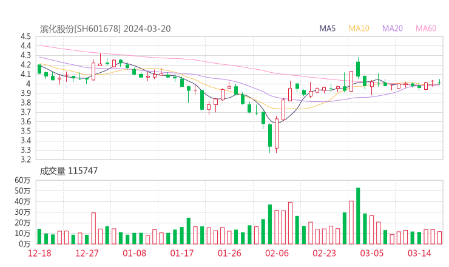Click the 01-17 date axis label

(x=182, y=253)
